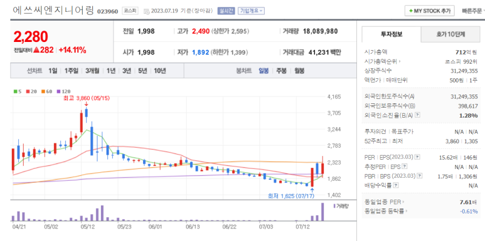Click the 고가 value 2,490

201,31
